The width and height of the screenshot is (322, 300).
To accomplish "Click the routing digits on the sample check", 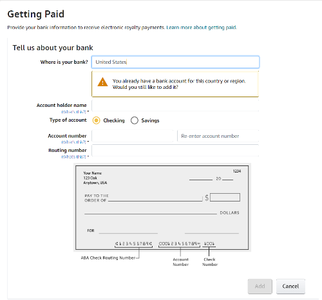I will (x=133, y=244).
